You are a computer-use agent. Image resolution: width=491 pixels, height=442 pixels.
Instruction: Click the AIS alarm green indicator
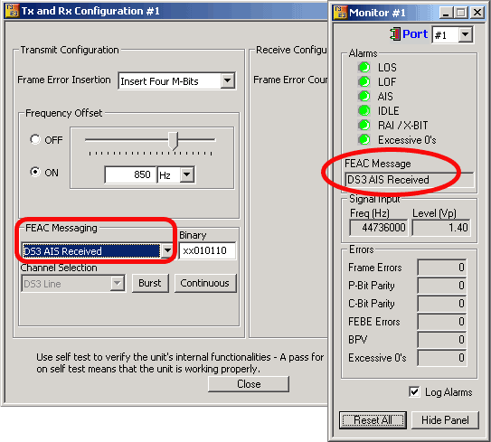coord(364,96)
